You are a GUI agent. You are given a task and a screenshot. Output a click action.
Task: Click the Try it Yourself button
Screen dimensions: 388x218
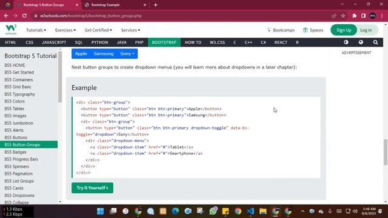[x=92, y=188]
